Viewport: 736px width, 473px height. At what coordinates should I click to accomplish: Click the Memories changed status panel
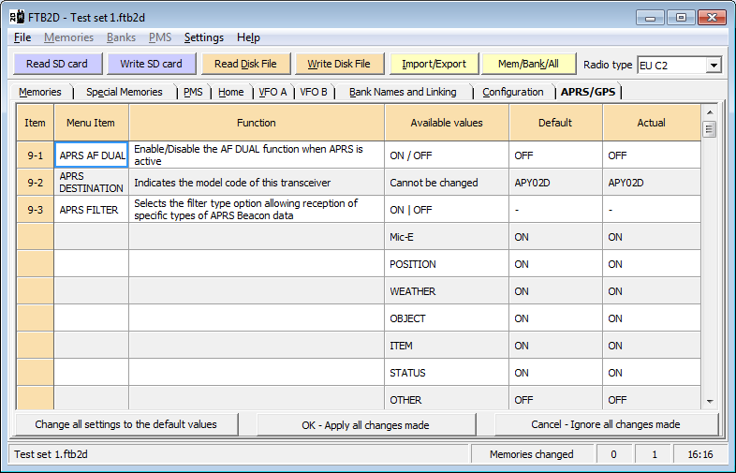(x=531, y=454)
